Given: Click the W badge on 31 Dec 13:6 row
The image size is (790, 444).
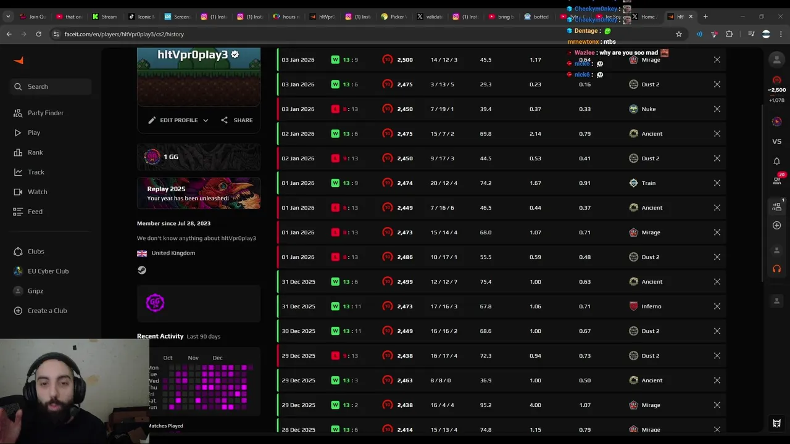Looking at the screenshot, I should coord(335,282).
